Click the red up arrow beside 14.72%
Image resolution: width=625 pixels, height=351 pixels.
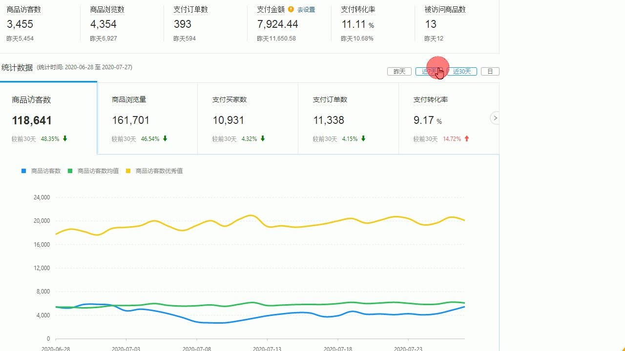467,139
